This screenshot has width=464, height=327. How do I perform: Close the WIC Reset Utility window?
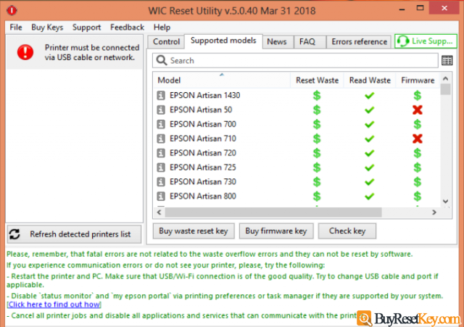tap(444, 8)
